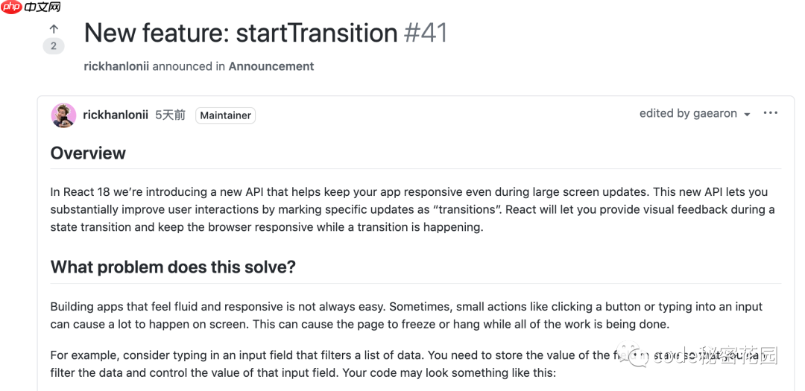Click the code秘密花园 watermark text
The image size is (805, 391).
pyautogui.click(x=714, y=357)
